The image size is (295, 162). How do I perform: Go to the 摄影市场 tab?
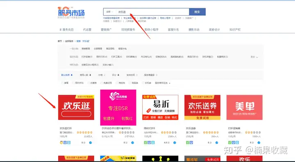coord(194,30)
